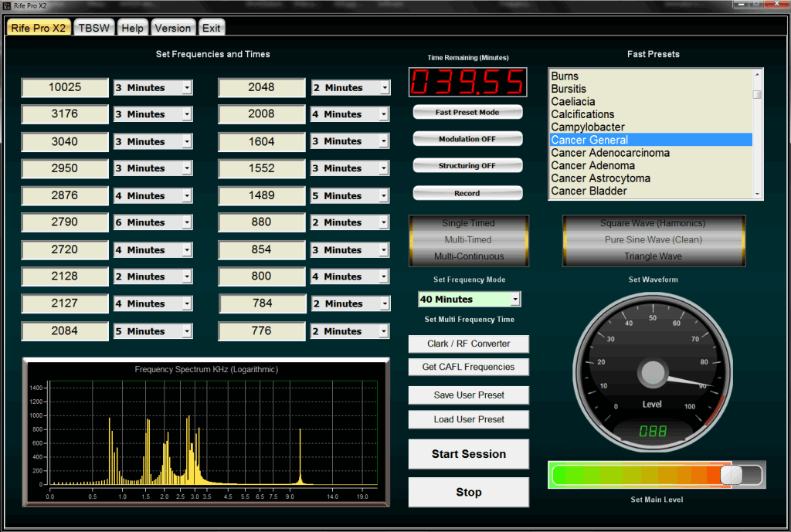Click the Set Main Level slider handle
This screenshot has width=791, height=532.
click(731, 475)
